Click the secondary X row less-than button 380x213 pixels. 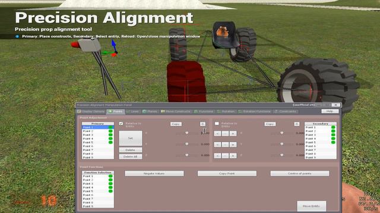[217, 133]
